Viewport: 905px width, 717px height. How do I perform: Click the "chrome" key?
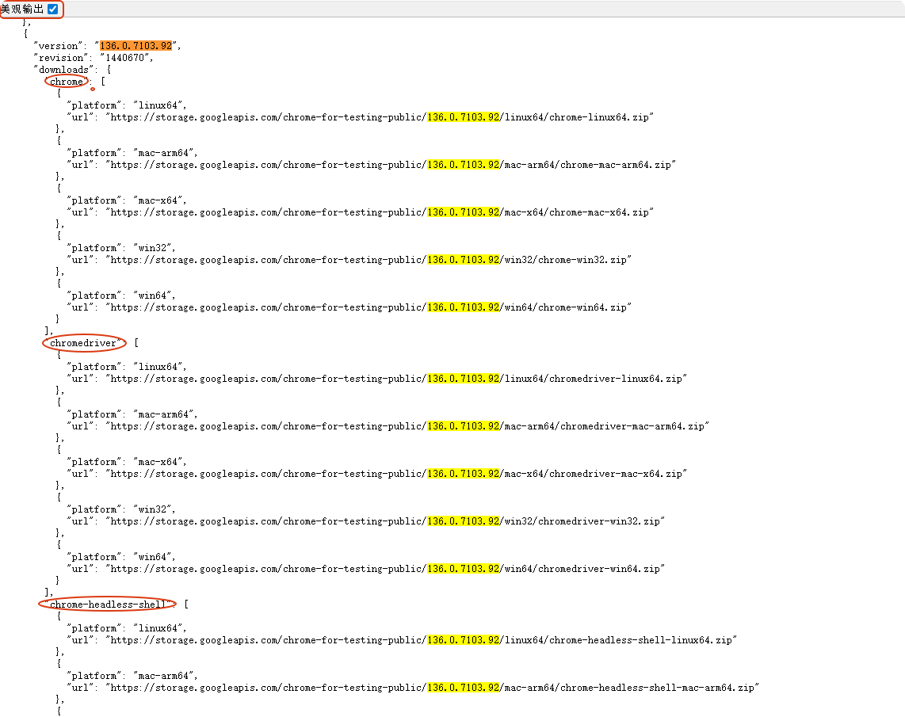(x=67, y=82)
